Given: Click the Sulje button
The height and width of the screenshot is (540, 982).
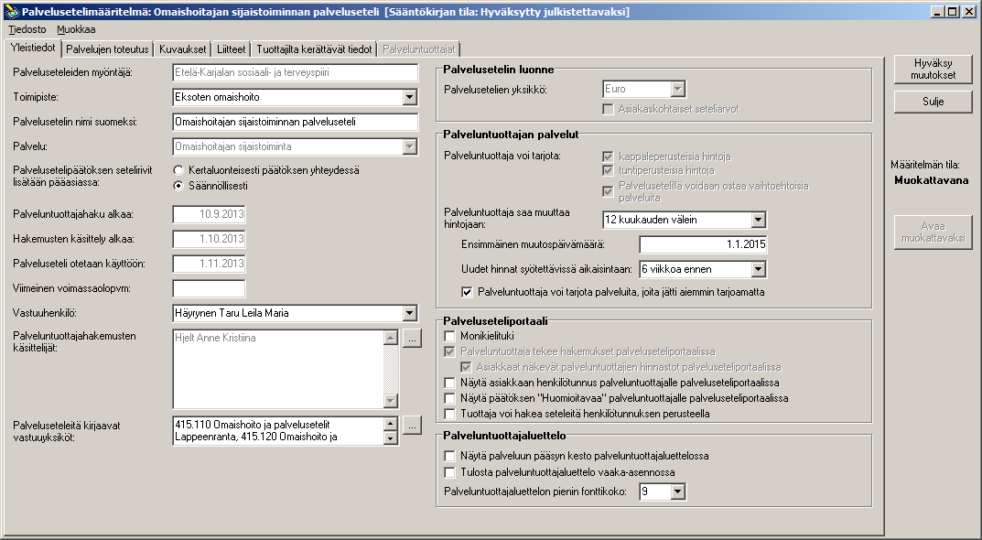Looking at the screenshot, I should tap(933, 102).
